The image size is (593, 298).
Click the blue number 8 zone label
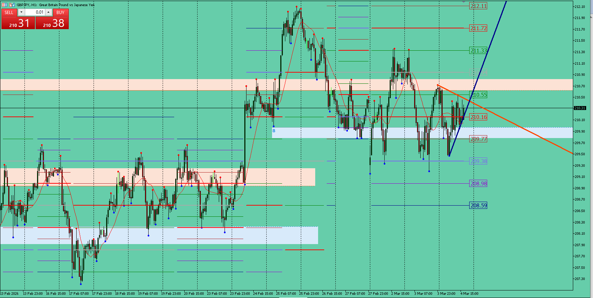click(274, 131)
